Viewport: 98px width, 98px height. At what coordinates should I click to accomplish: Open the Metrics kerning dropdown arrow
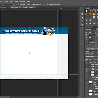[x=96, y=35]
